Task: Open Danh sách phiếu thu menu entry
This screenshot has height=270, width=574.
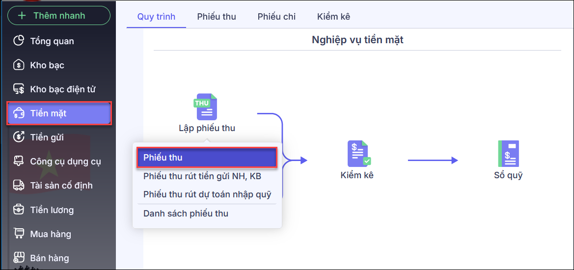Action: 186,214
